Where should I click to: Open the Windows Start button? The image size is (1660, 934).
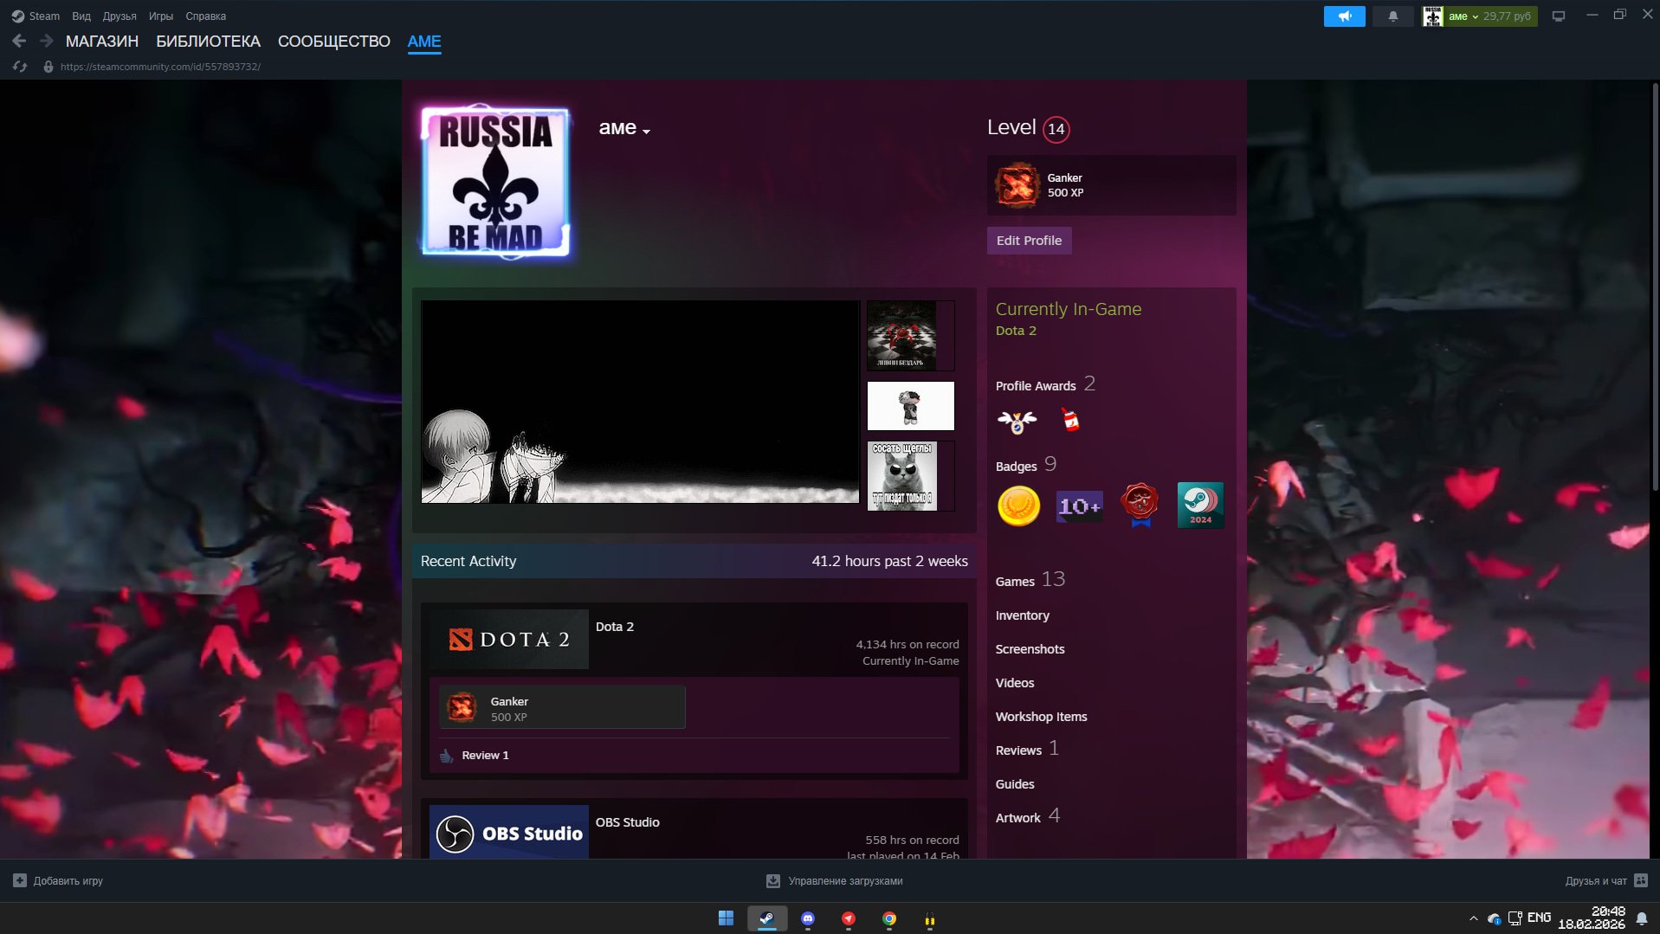click(x=726, y=918)
